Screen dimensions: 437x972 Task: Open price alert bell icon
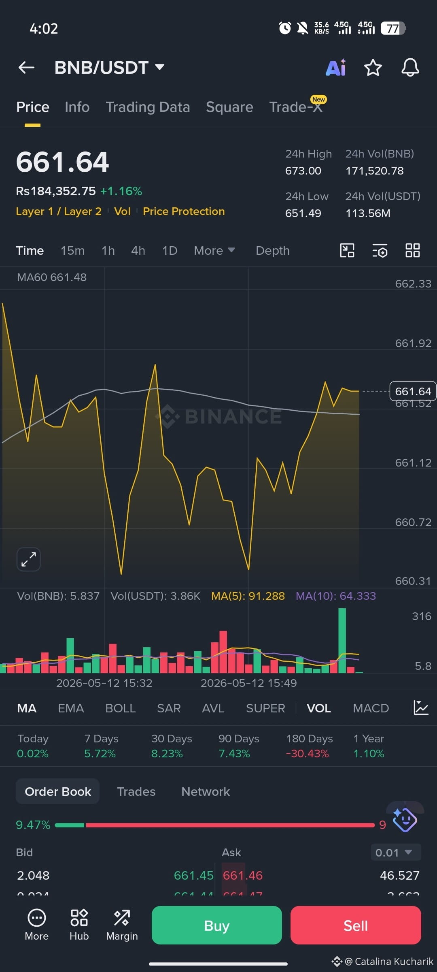[x=410, y=68]
